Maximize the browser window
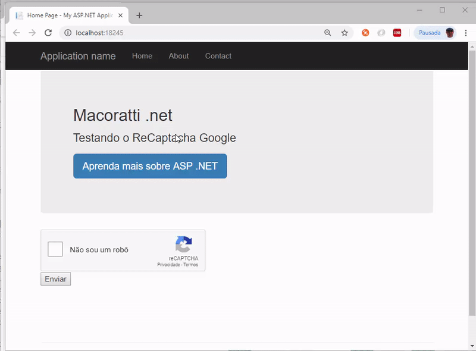 pyautogui.click(x=442, y=10)
